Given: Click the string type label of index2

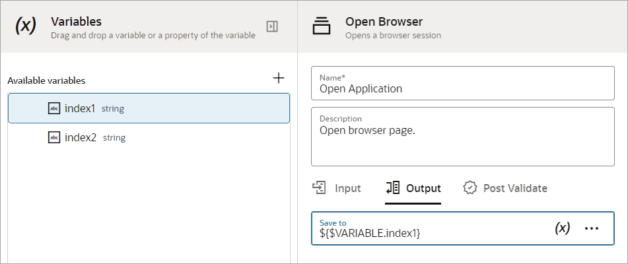Looking at the screenshot, I should coord(114,137).
